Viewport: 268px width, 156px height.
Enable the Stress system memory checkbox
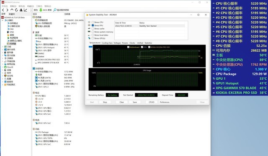93,32
